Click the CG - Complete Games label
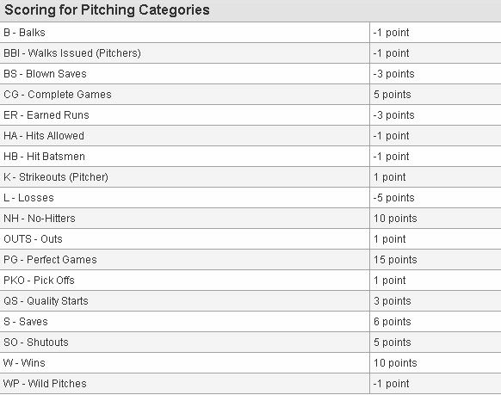Image resolution: width=501 pixels, height=395 pixels. point(58,95)
